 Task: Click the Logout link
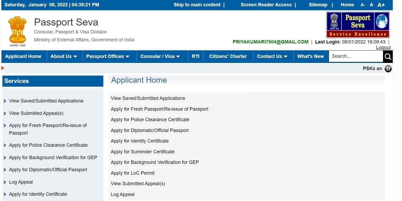pos(383,47)
